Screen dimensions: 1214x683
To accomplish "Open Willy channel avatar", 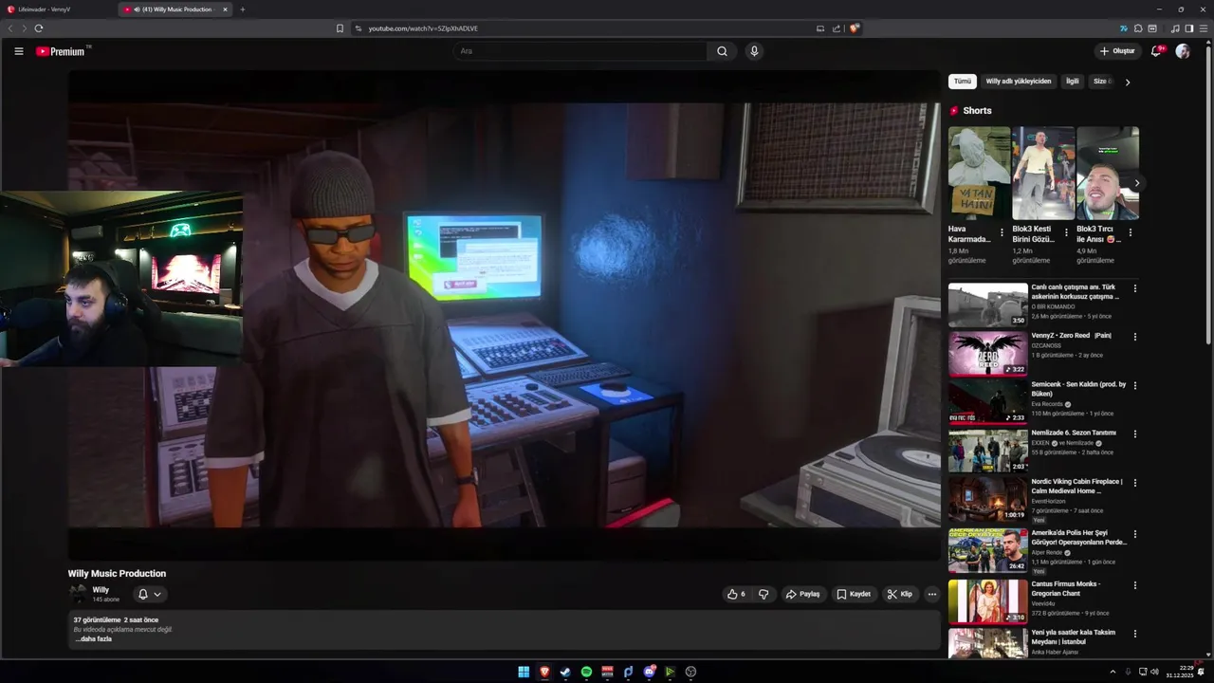I will pos(78,594).
